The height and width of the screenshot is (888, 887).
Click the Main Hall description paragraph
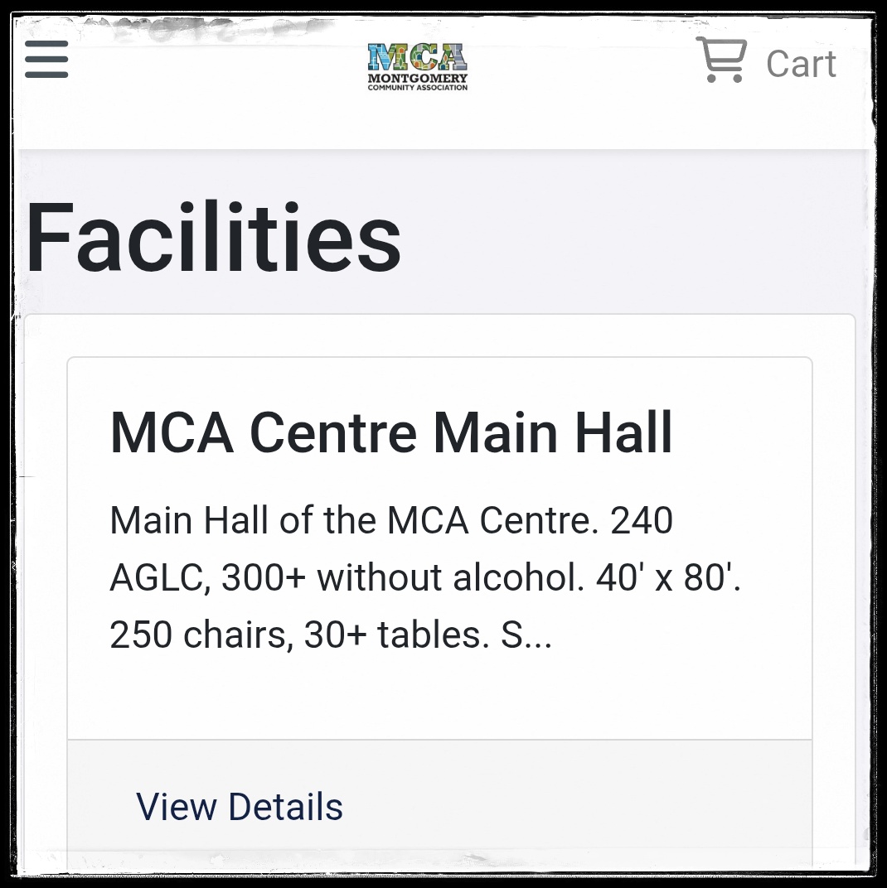425,577
